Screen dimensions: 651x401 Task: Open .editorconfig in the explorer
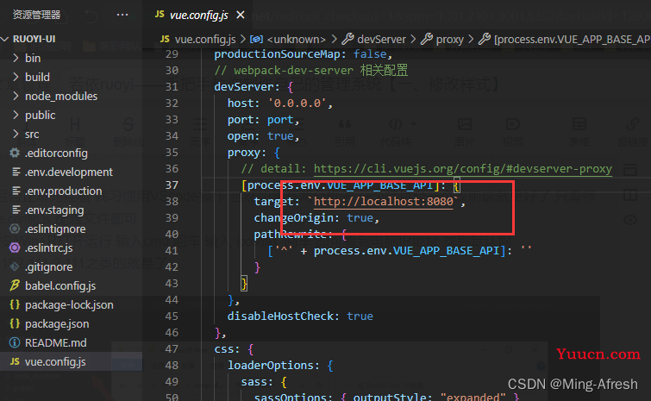click(x=56, y=154)
